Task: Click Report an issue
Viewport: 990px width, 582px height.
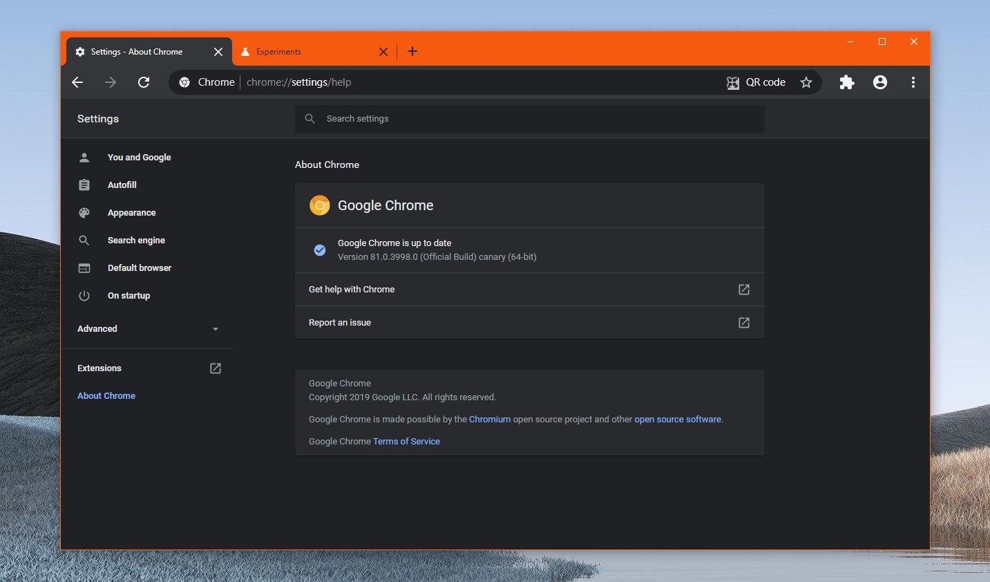Action: [x=340, y=322]
